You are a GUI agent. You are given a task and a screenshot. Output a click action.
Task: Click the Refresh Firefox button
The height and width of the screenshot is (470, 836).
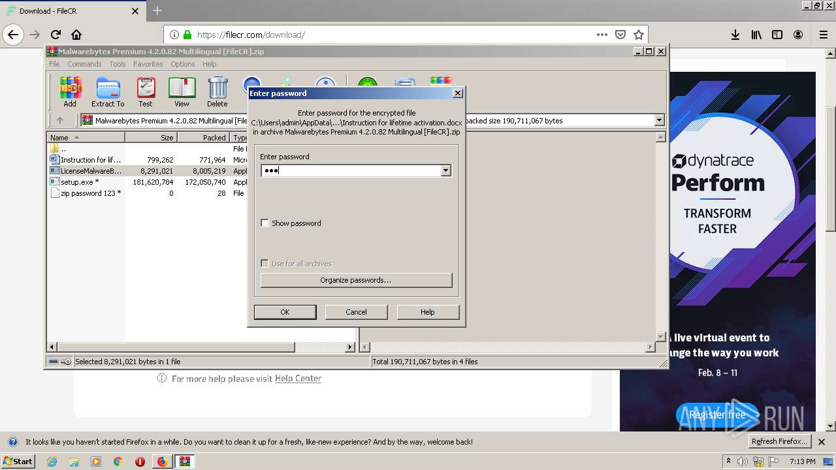point(780,441)
